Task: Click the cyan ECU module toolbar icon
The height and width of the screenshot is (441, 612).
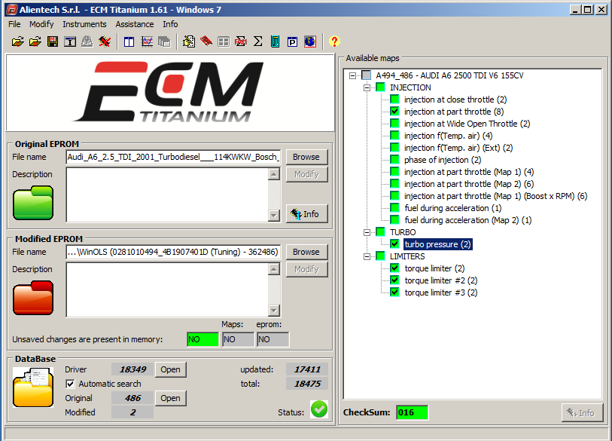Action: pyautogui.click(x=276, y=41)
